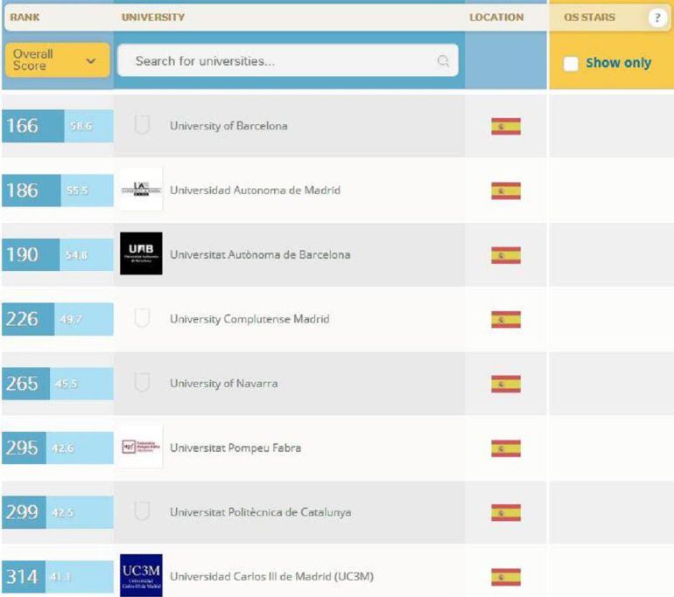Open the Universitat Pompeu Fabra link
This screenshot has width=674, height=597.
pyautogui.click(x=235, y=448)
